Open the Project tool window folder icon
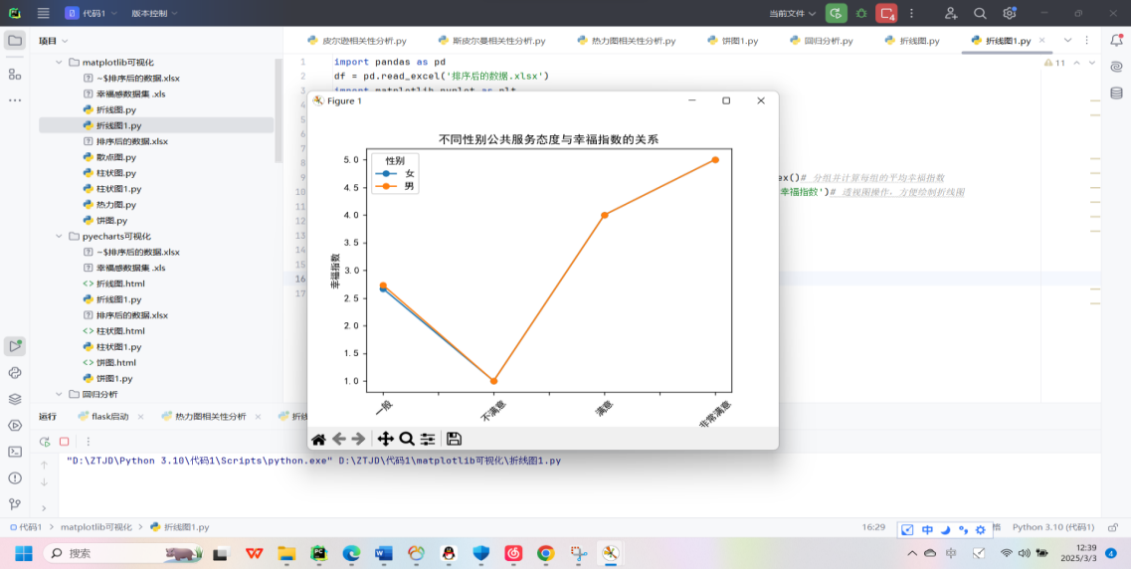The height and width of the screenshot is (569, 1131). 15,41
